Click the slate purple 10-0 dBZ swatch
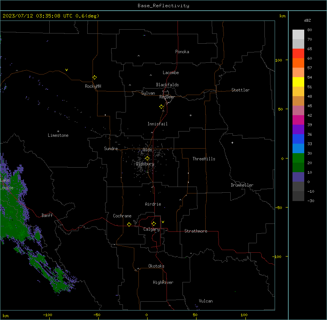Viewport: 327px width, 320px height. [298, 177]
